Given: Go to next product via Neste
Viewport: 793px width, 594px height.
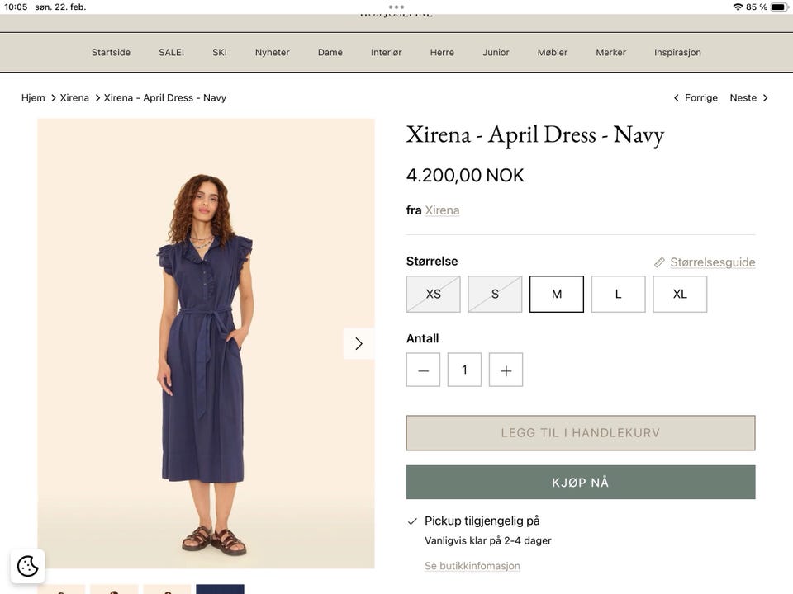Looking at the screenshot, I should [x=749, y=98].
